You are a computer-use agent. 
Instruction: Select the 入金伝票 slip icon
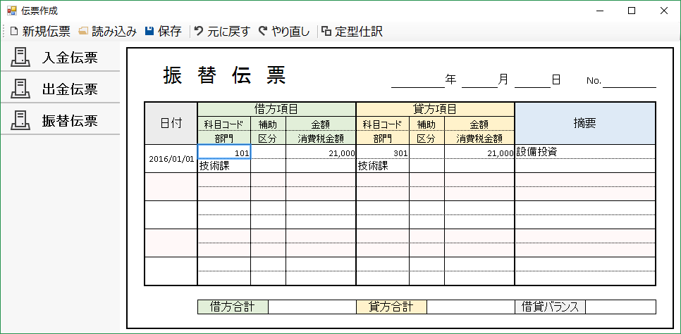20,58
